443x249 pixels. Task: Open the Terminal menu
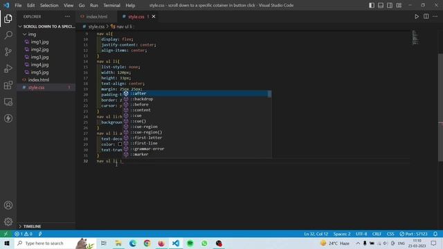tap(111, 6)
